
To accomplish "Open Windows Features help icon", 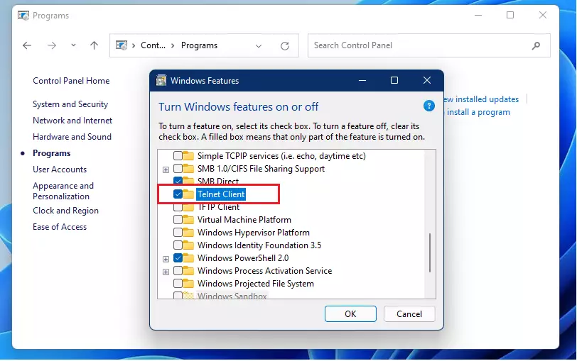I will [x=429, y=106].
